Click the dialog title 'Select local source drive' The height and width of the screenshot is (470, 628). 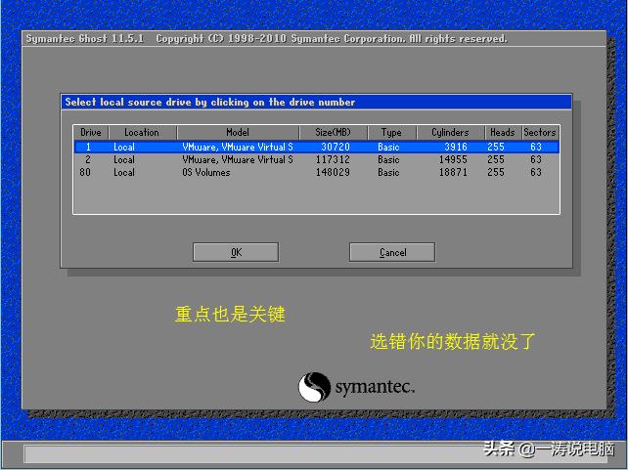click(x=210, y=102)
